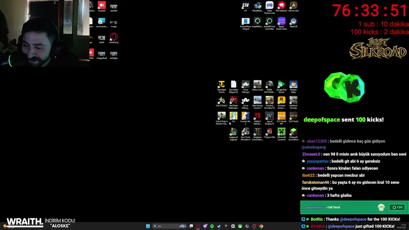Open the Stardew Valley shortcut

tap(293, 87)
